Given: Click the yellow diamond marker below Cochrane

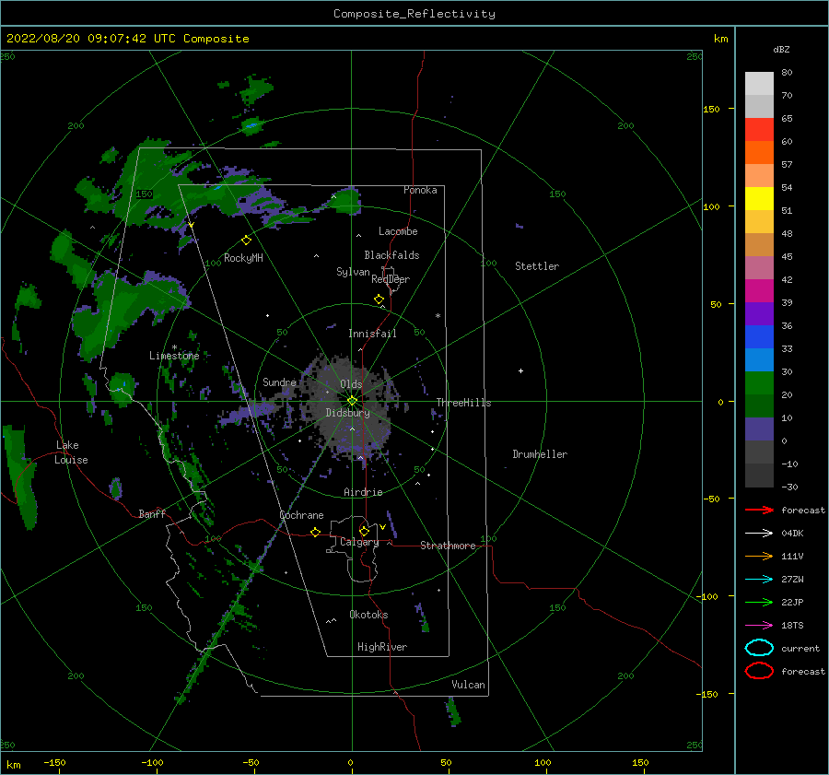Looking at the screenshot, I should [316, 532].
